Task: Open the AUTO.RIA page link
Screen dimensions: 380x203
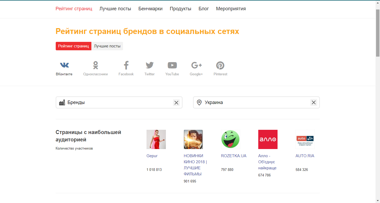Action: (x=305, y=156)
